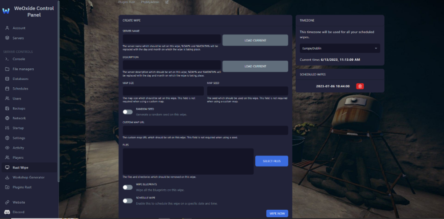
Task: Open Servers via its stack icon
Action: coord(7,38)
